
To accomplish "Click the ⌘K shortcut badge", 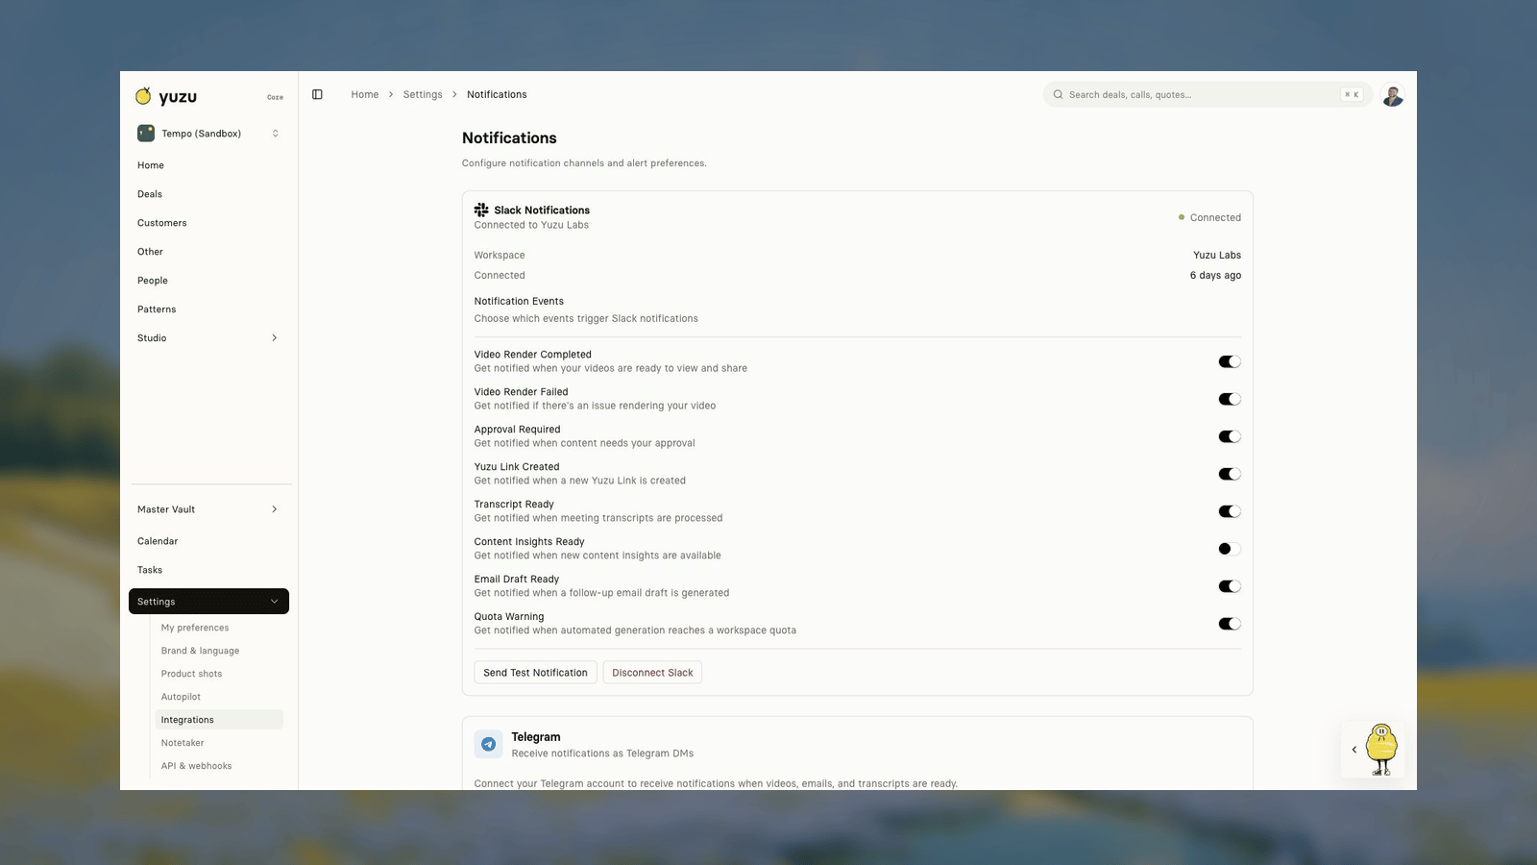I will coord(1352,94).
